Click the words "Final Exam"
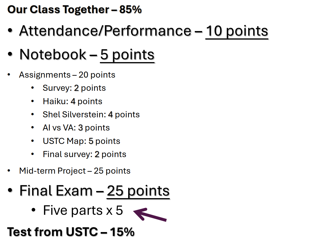Image resolution: width=321 pixels, height=241 pixels. (56, 191)
